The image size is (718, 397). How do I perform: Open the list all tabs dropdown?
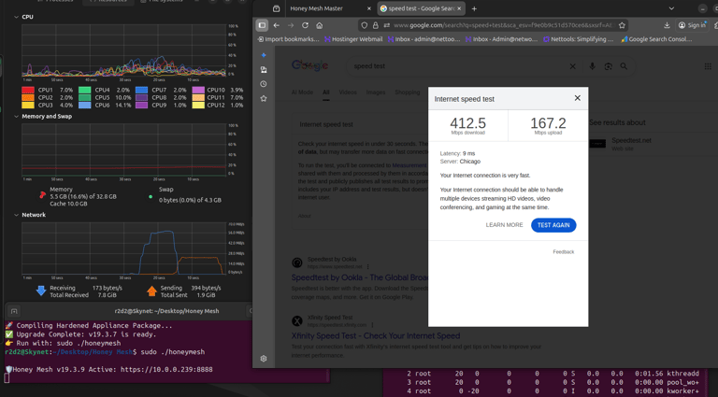click(671, 8)
